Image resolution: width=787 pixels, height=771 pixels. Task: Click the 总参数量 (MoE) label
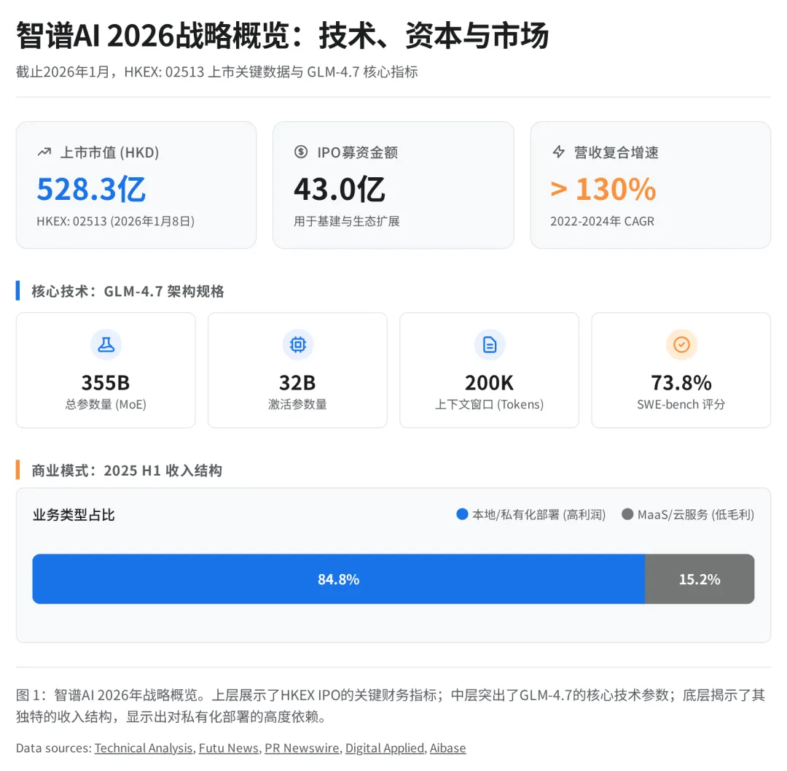[x=106, y=404]
